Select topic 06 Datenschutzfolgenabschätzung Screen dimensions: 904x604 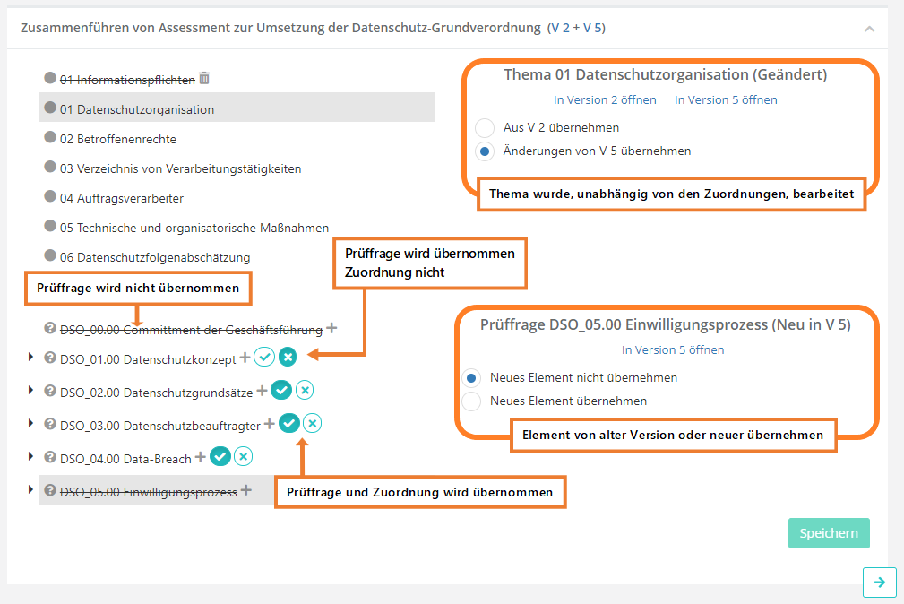154,257
